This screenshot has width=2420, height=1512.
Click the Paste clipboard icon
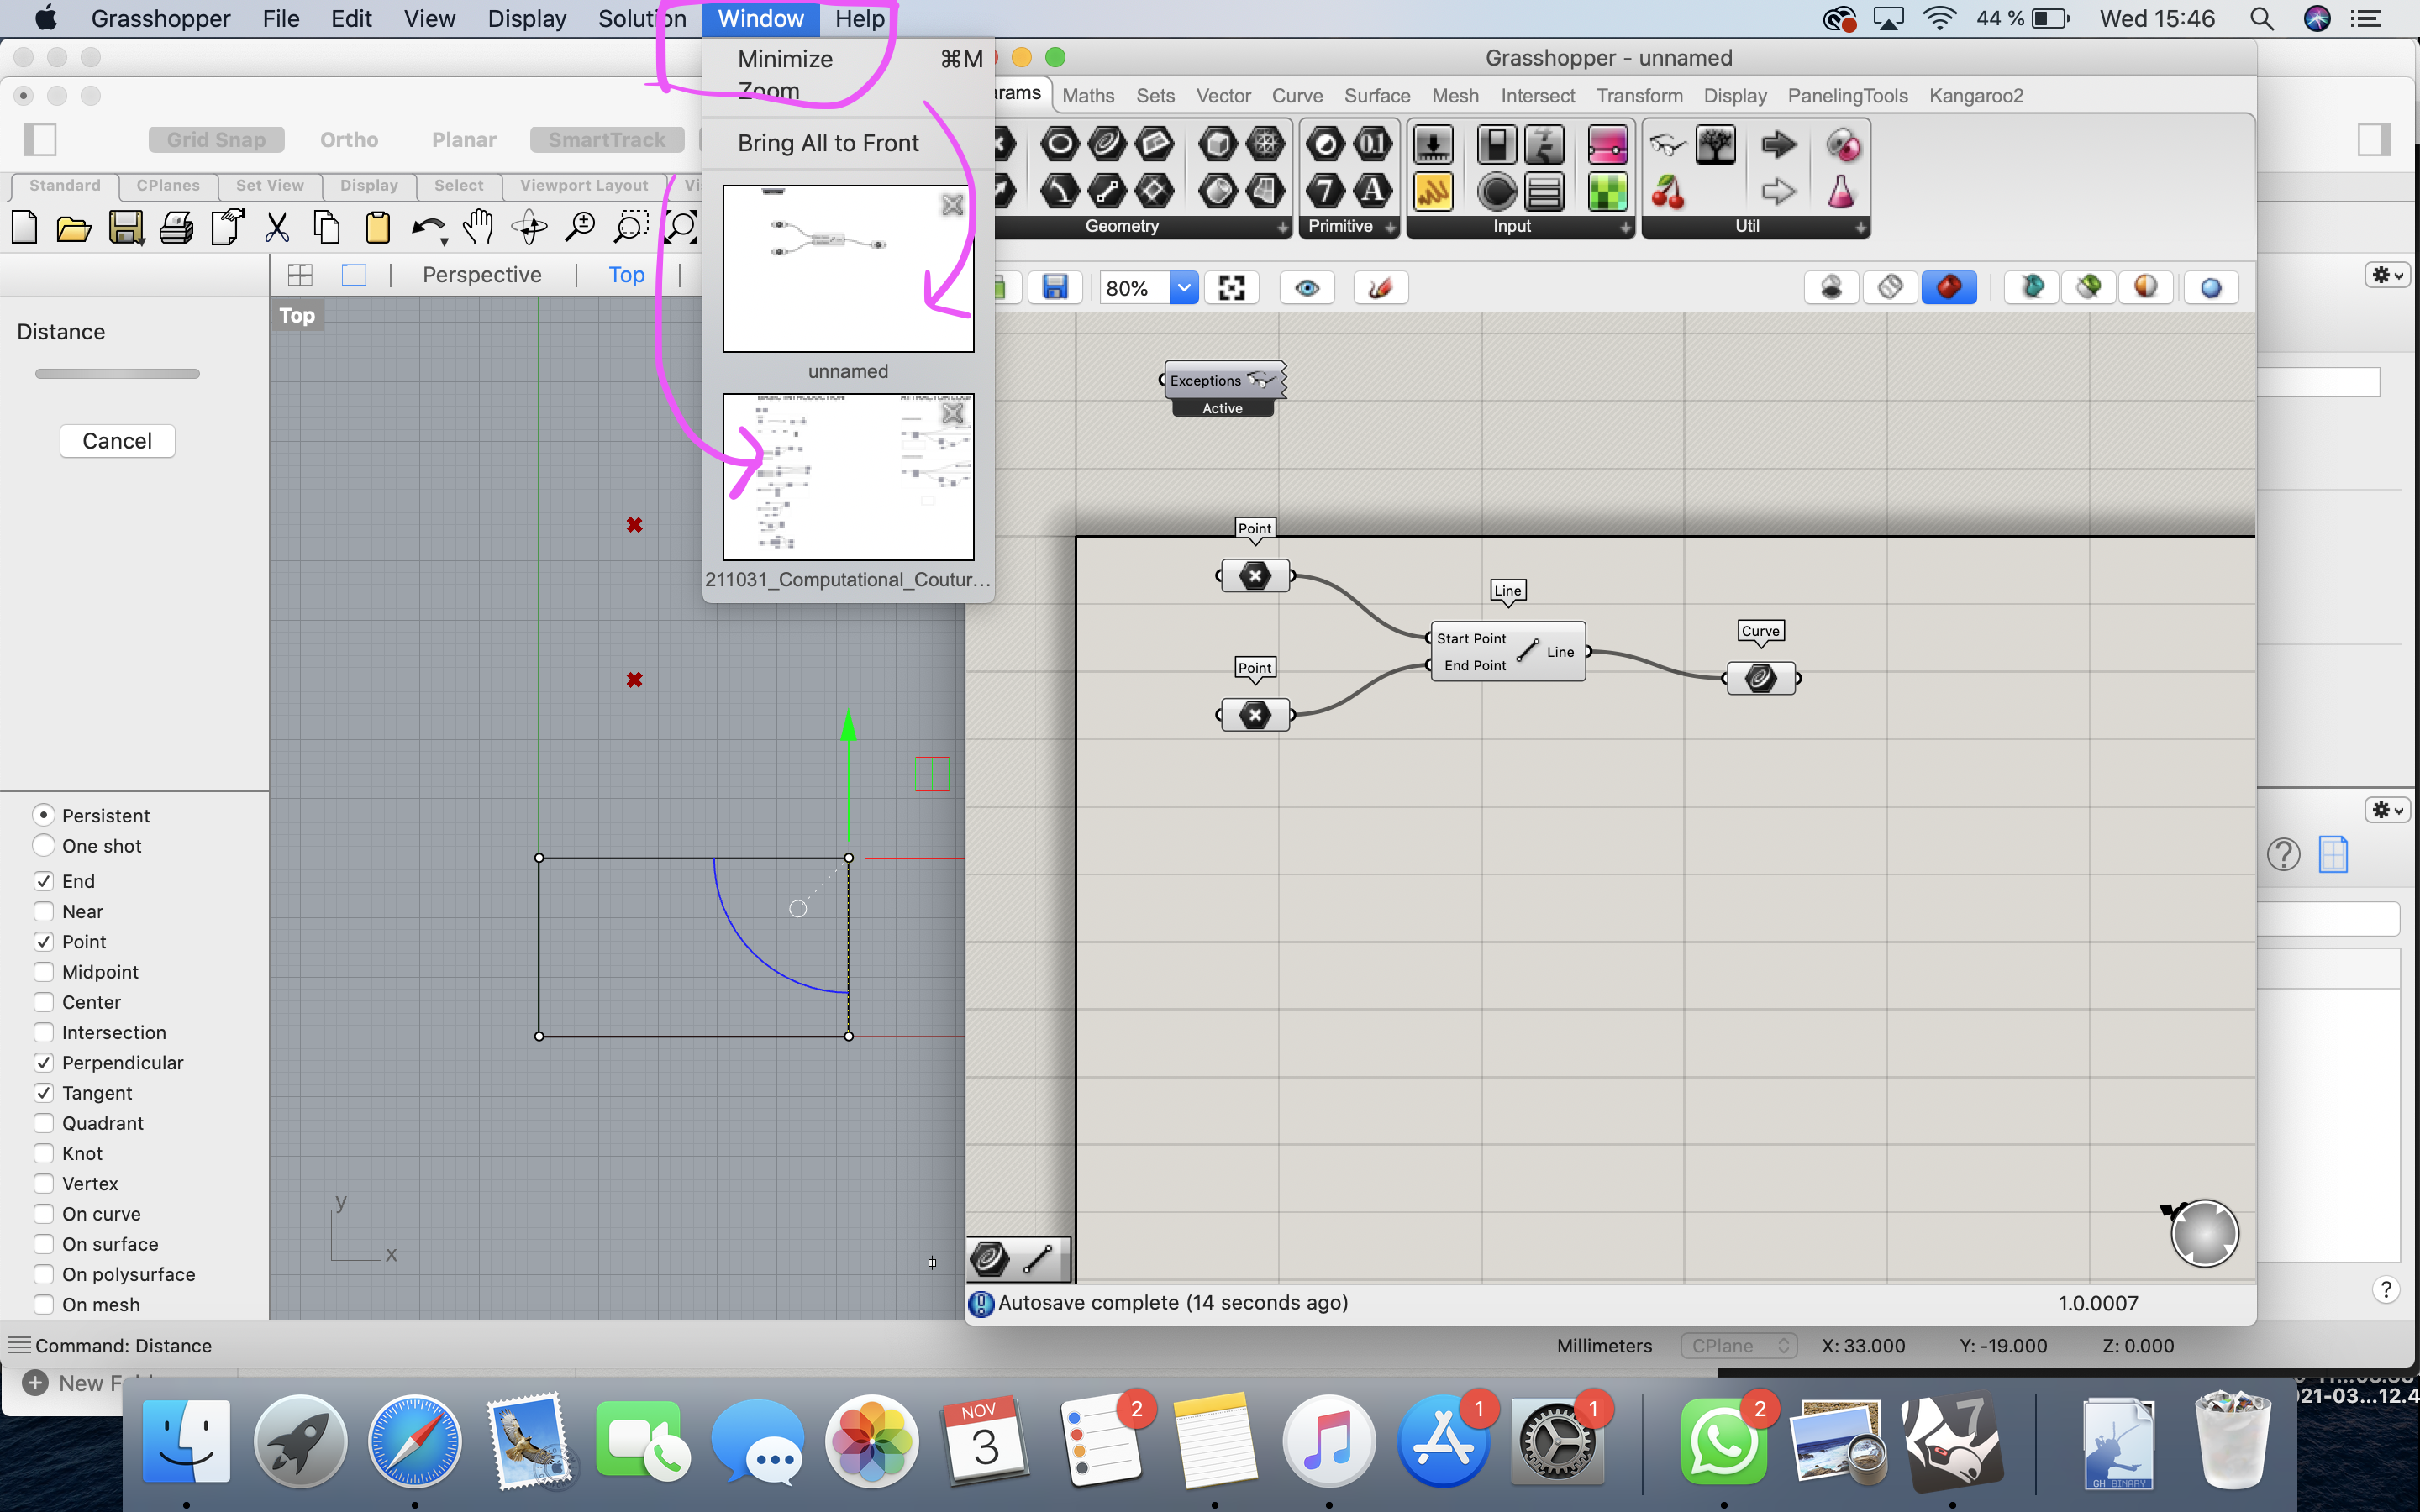click(x=377, y=227)
